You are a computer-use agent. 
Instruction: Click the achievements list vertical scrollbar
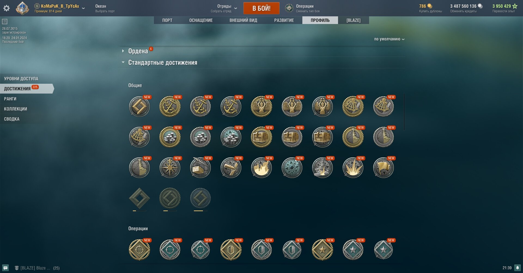click(x=404, y=112)
